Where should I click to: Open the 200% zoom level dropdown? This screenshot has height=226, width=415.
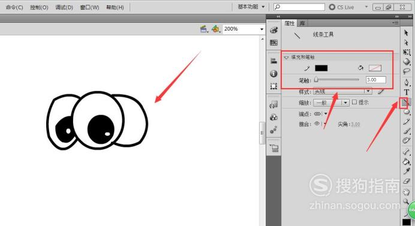(x=243, y=29)
